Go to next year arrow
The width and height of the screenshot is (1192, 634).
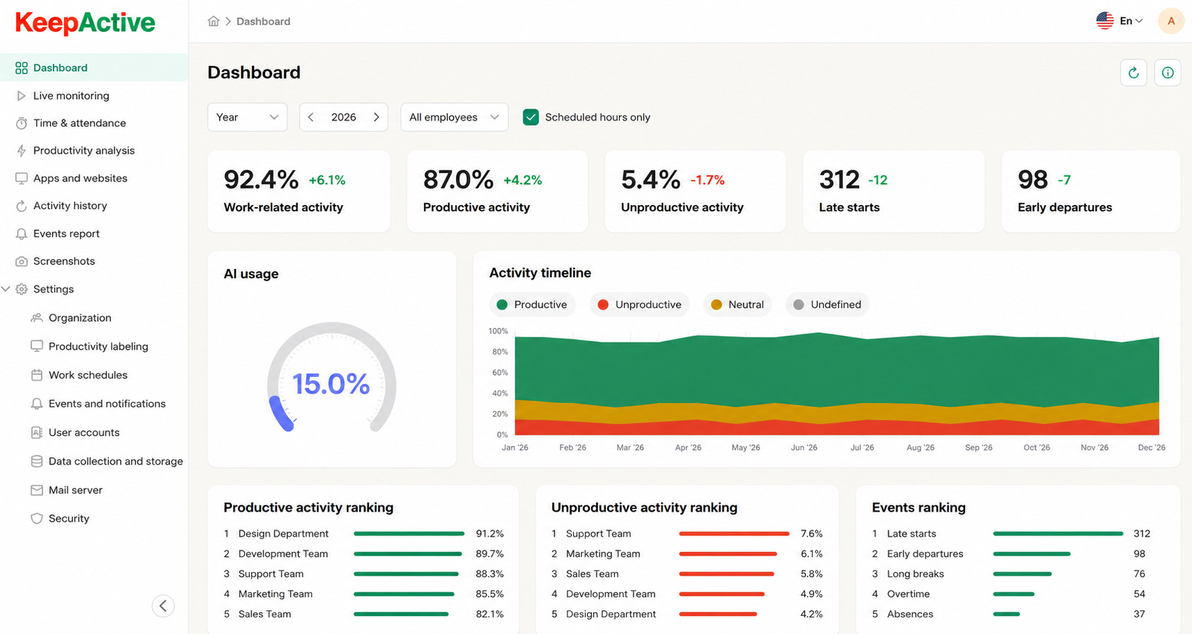point(376,117)
